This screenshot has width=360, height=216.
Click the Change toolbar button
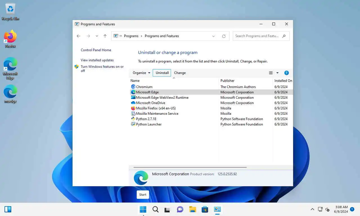(180, 73)
